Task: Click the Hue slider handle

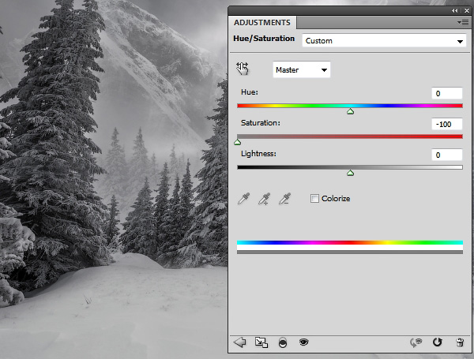Action: 350,111
